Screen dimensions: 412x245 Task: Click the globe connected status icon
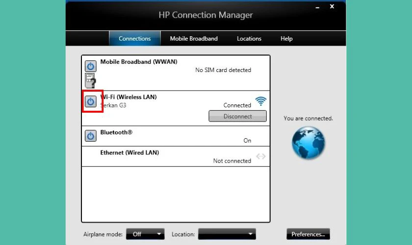(x=308, y=143)
